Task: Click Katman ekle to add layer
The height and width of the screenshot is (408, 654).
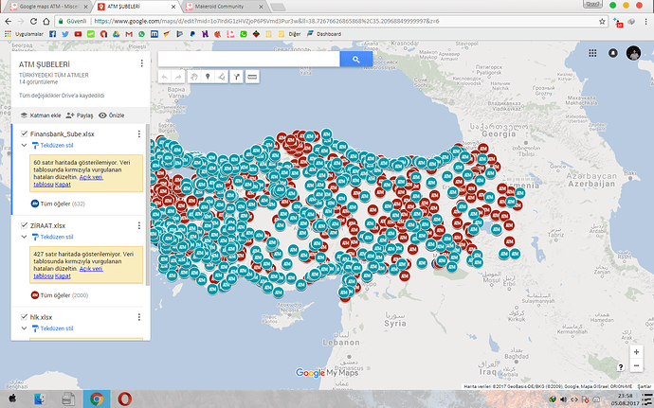Action: pos(41,115)
